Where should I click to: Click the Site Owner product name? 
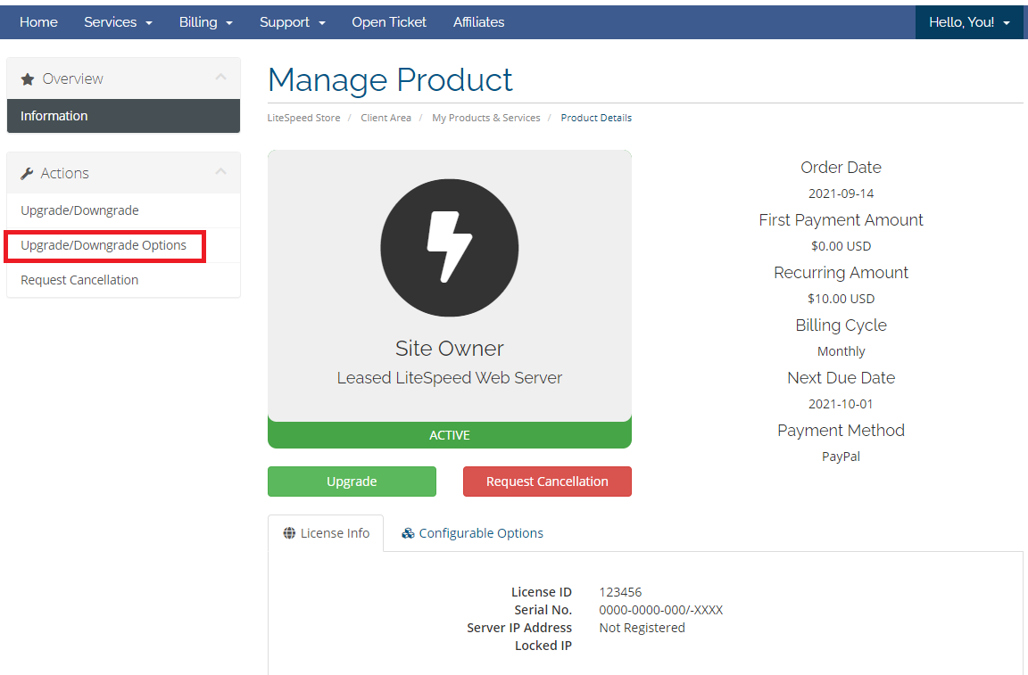(x=450, y=349)
